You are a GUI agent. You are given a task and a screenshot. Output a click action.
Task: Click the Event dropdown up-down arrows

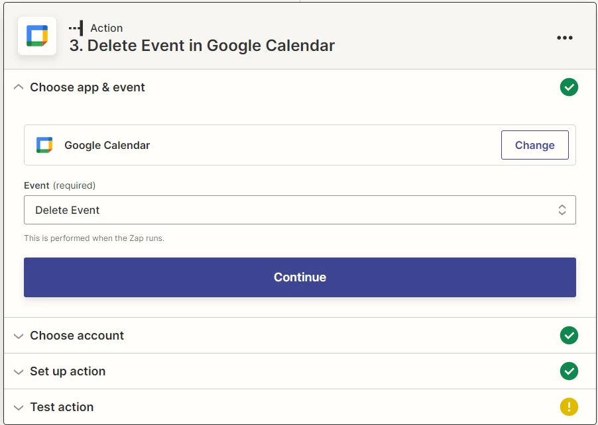point(562,210)
